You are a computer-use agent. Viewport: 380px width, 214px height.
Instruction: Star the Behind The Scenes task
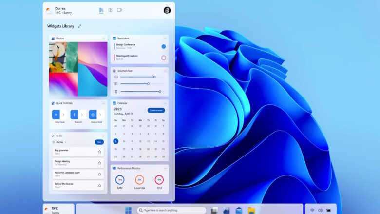pyautogui.click(x=99, y=185)
